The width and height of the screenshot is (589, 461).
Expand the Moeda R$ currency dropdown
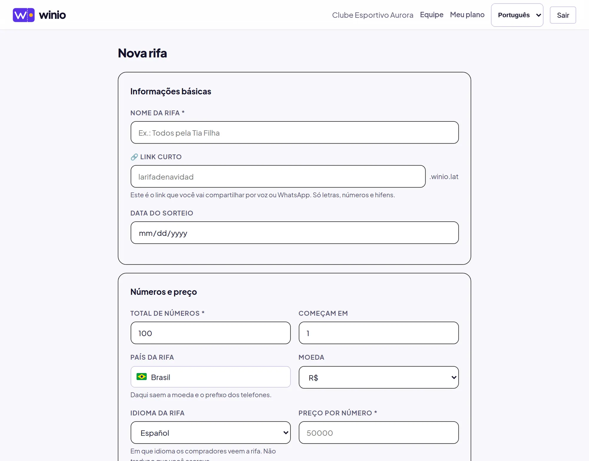pyautogui.click(x=379, y=377)
